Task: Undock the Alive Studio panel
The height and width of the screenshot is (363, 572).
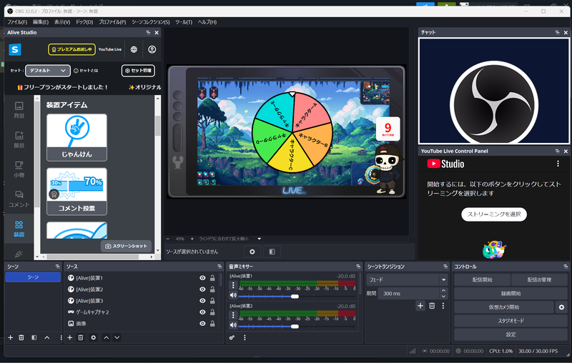Action: click(x=148, y=32)
